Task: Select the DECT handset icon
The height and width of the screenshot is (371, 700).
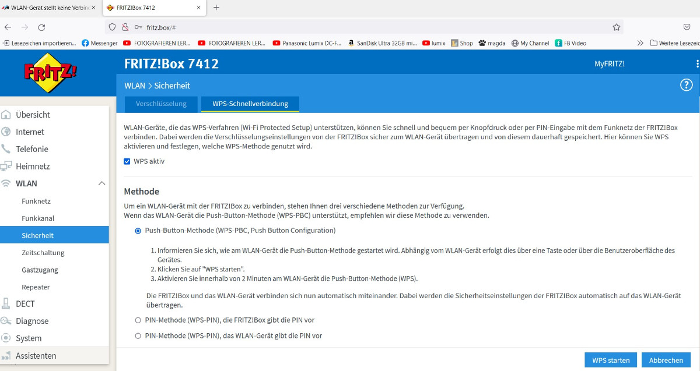Action: click(7, 303)
